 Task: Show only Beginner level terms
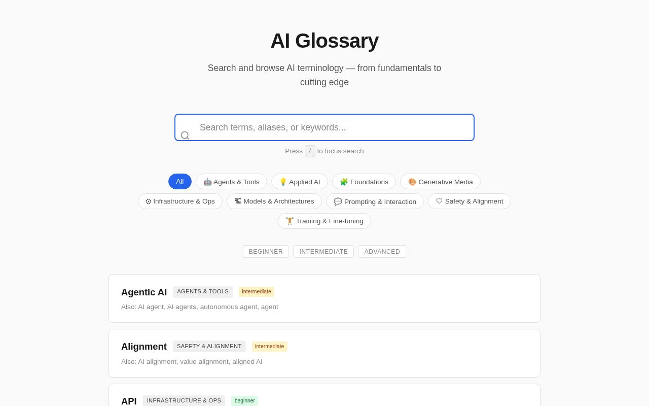point(266,252)
